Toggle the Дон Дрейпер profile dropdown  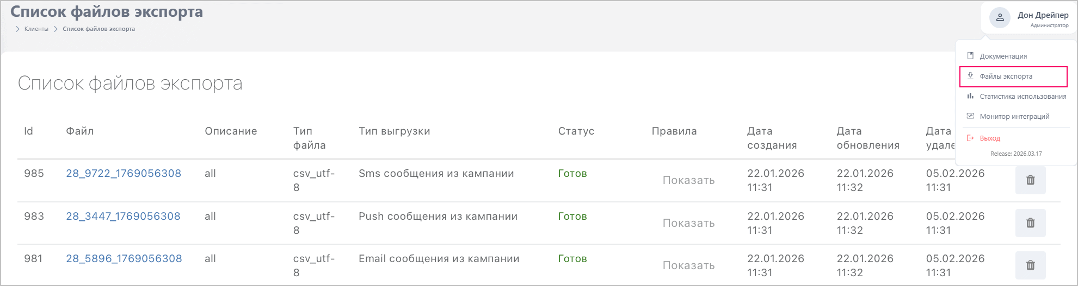(1042, 16)
